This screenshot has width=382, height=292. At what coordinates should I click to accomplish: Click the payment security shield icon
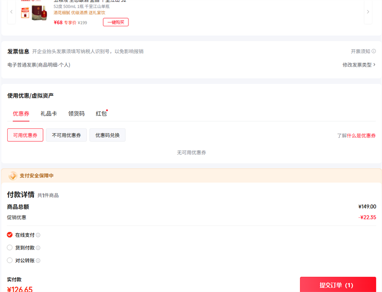[x=13, y=176]
